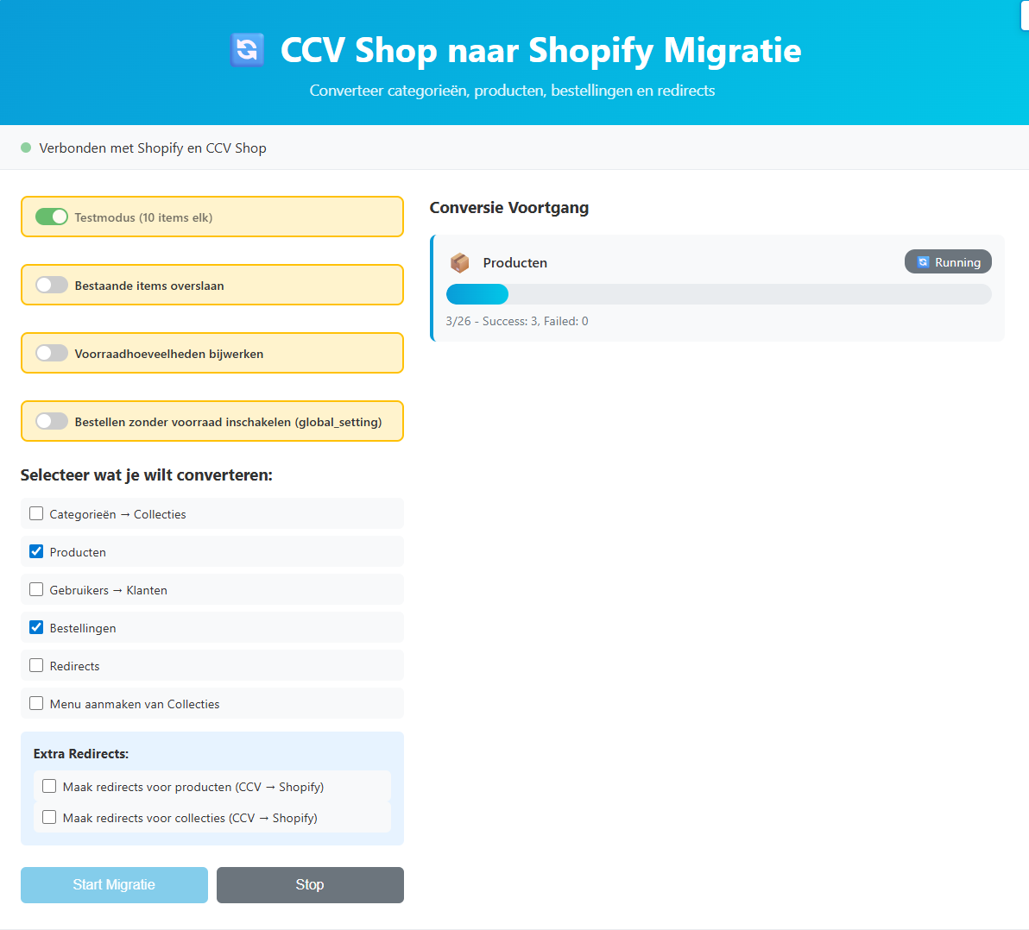1029x930 pixels.
Task: Enable Voorraadhoeveelheden bijwerken
Action: click(52, 353)
